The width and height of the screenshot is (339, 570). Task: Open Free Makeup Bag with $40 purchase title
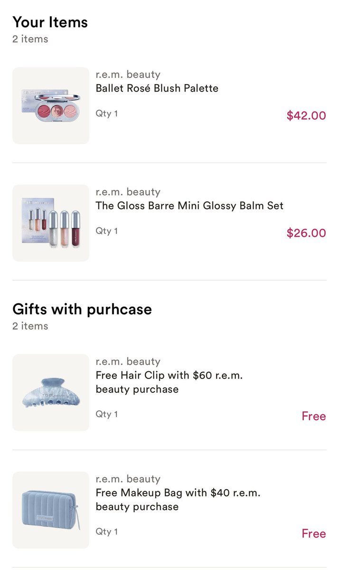[178, 500]
